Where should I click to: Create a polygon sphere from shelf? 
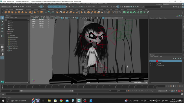[x=5, y=12]
